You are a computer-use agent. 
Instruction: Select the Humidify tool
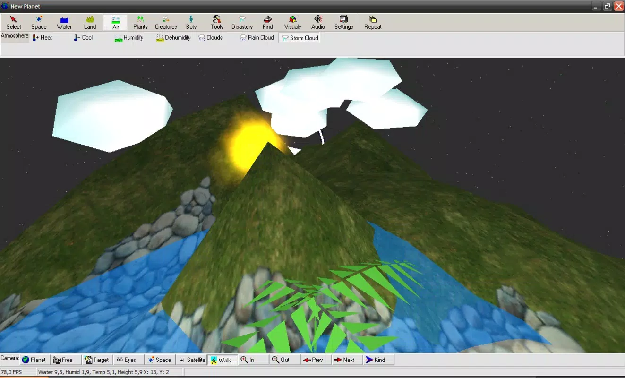coord(129,38)
